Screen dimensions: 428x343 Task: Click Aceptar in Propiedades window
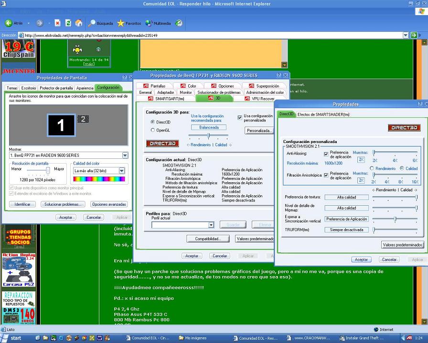361,259
